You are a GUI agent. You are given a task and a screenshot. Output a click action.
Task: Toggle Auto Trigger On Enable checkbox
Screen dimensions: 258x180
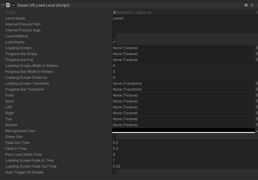(x=114, y=172)
